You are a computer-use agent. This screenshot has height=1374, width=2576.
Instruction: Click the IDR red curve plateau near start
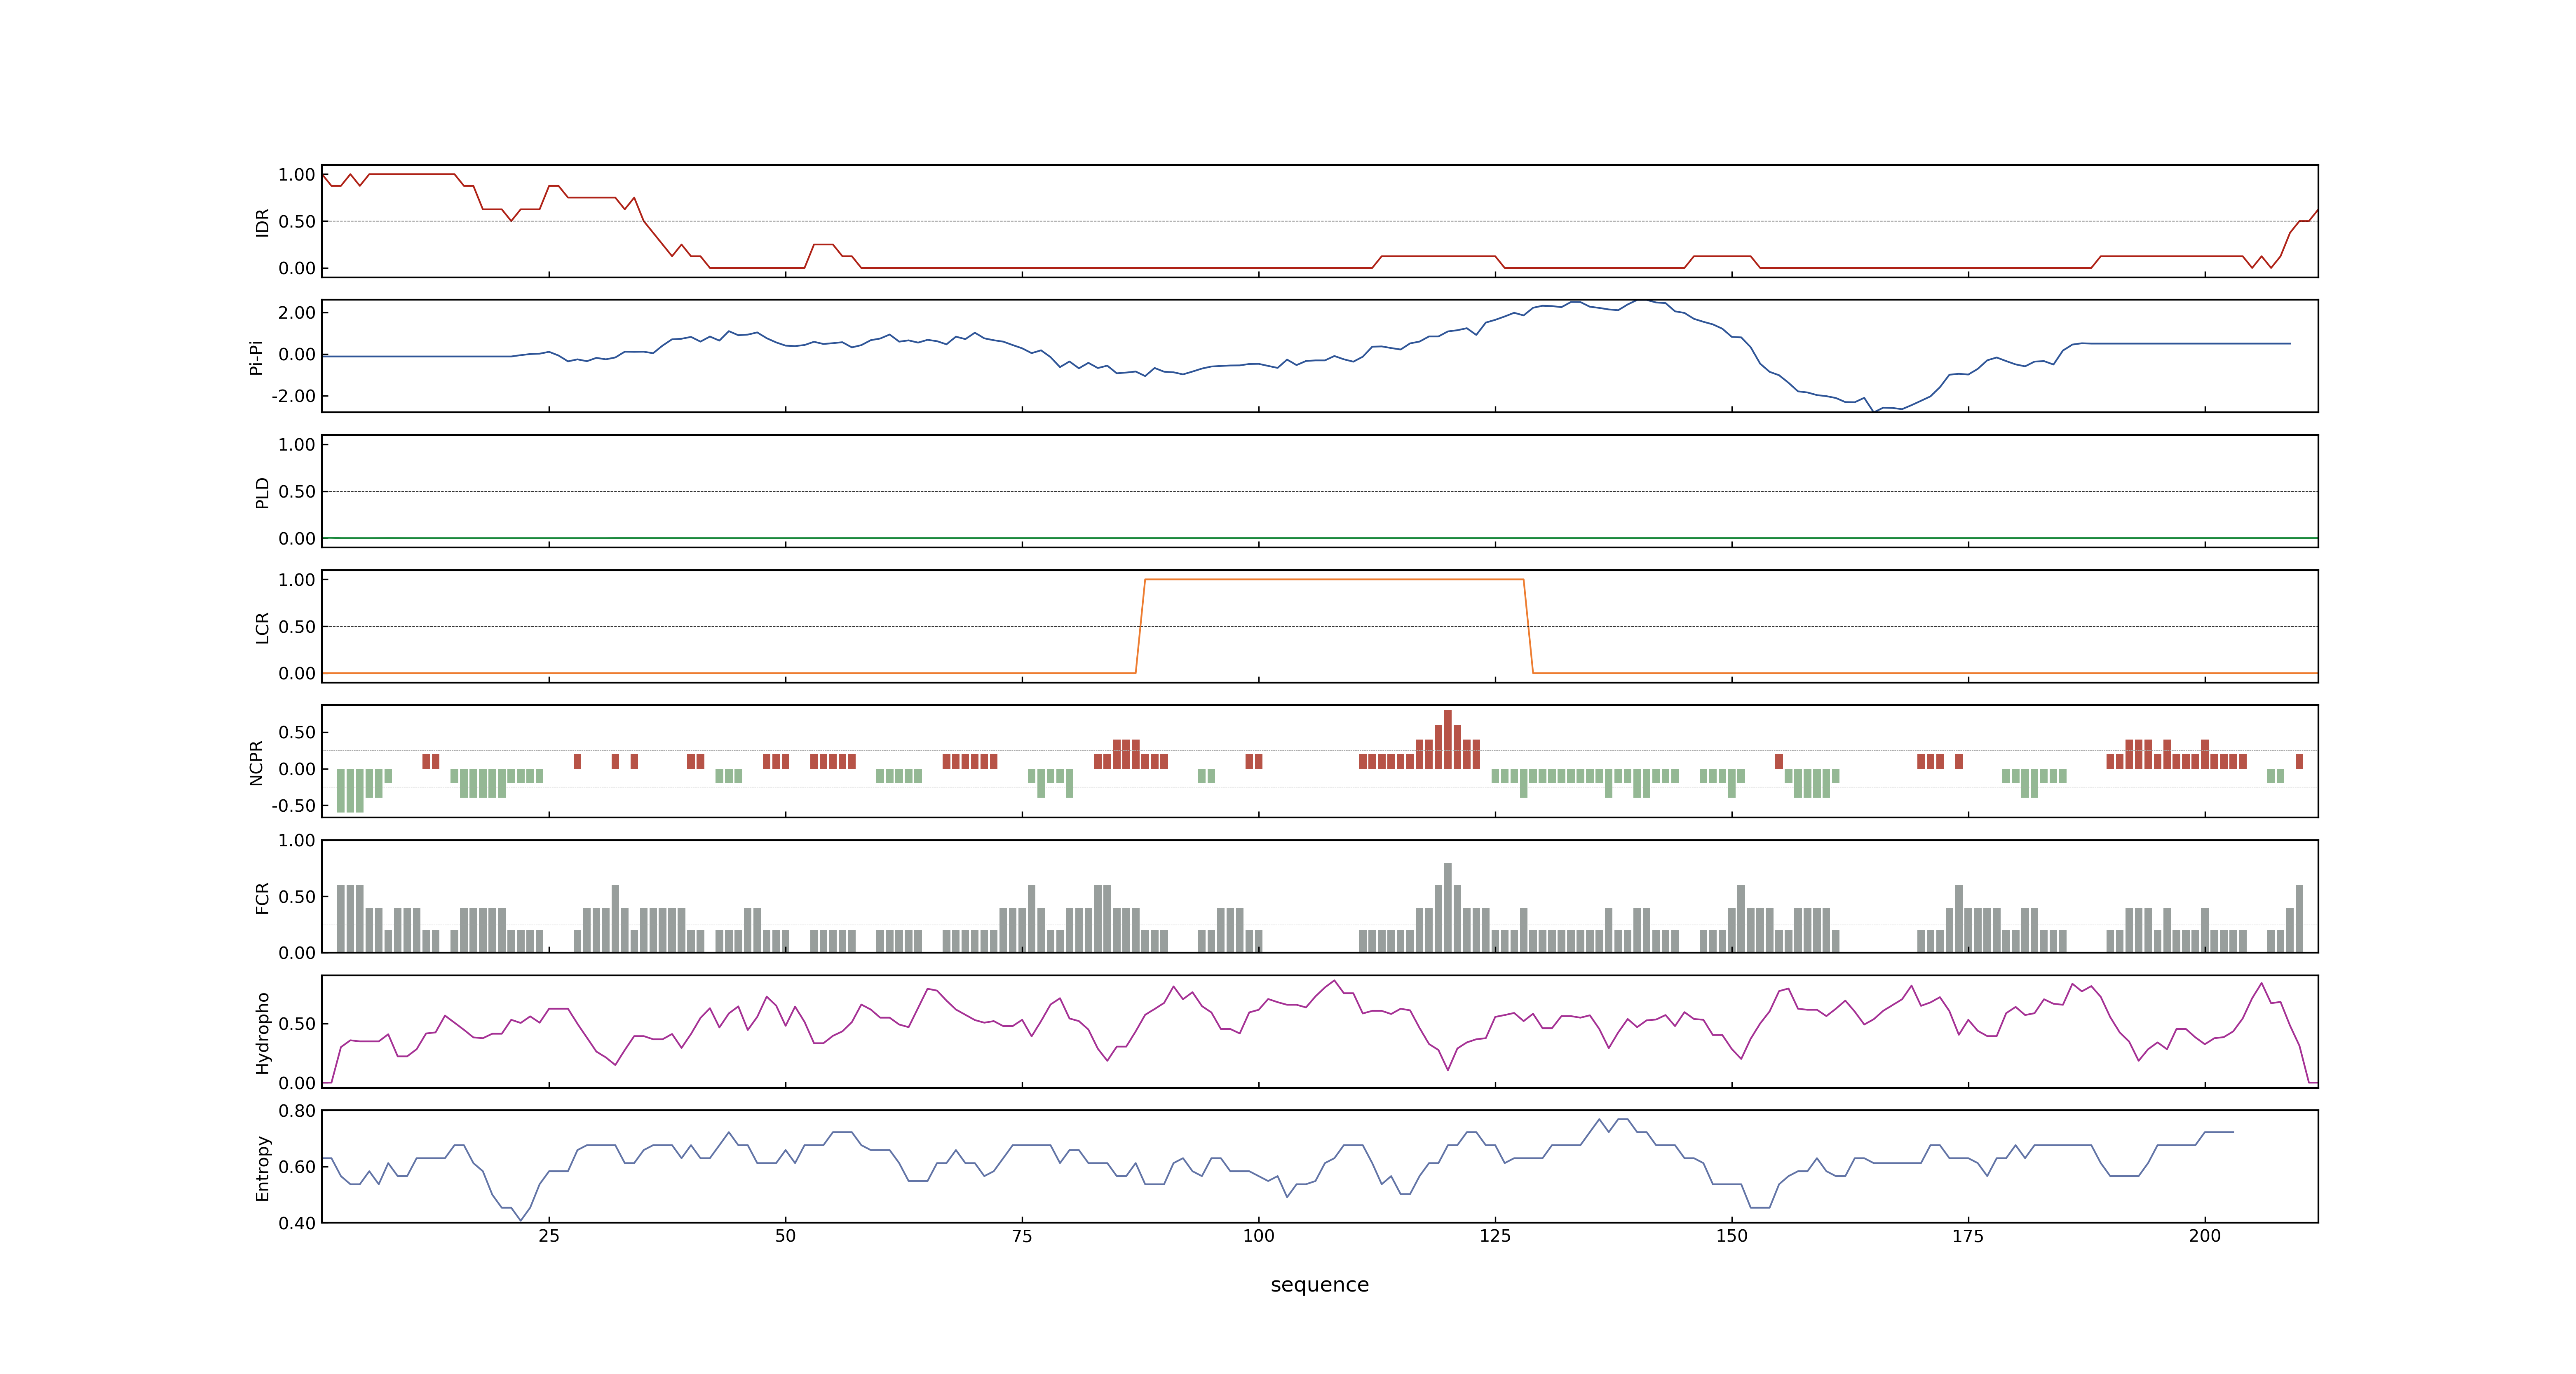point(412,174)
